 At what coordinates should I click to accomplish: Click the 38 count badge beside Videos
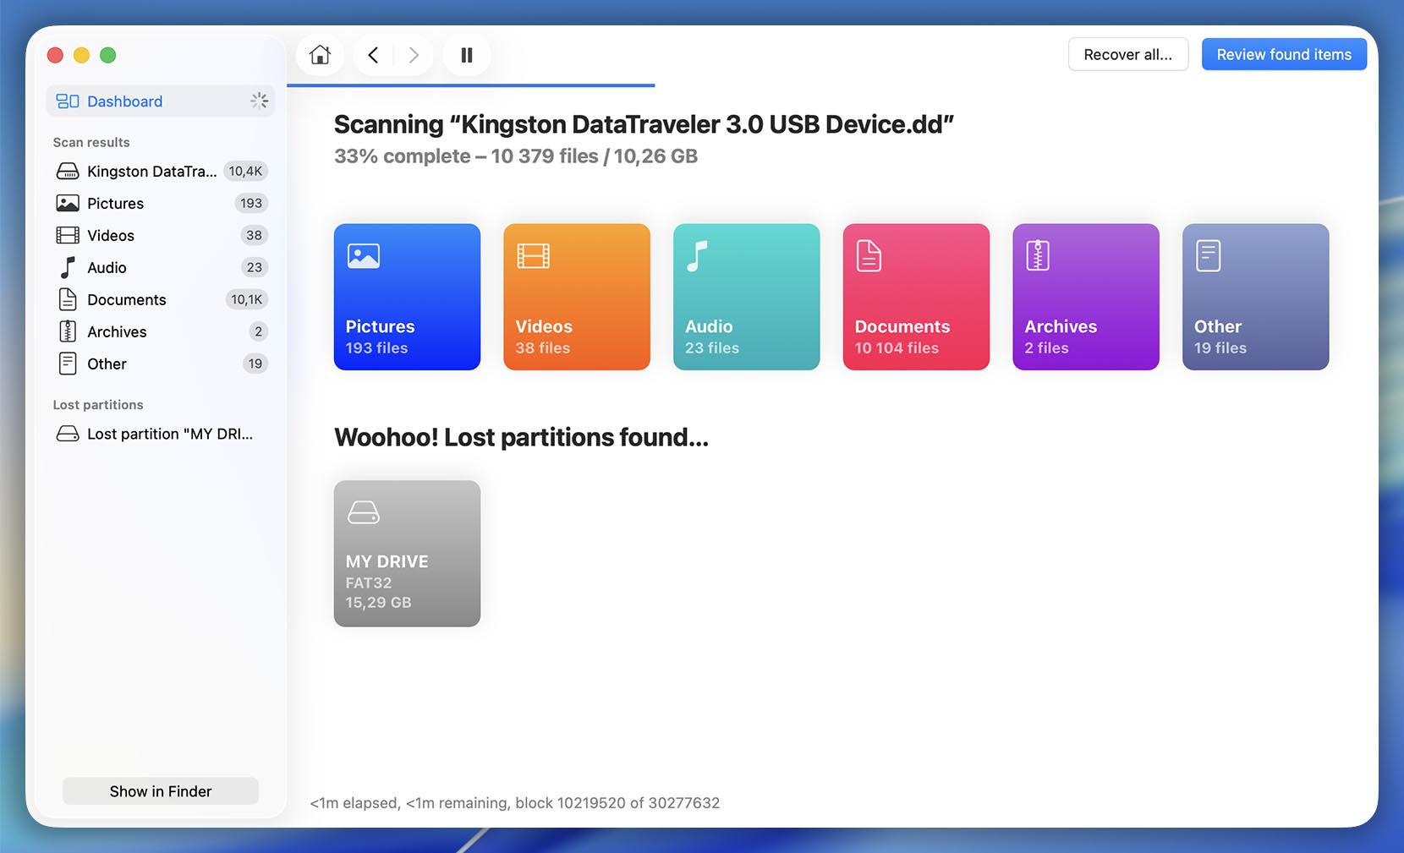(255, 236)
